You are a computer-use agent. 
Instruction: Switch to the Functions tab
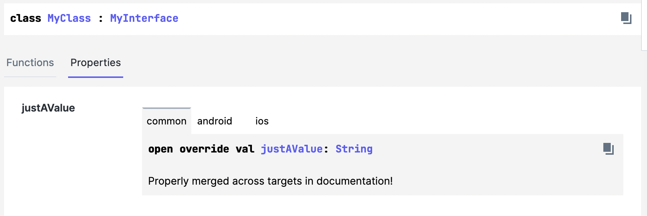30,63
